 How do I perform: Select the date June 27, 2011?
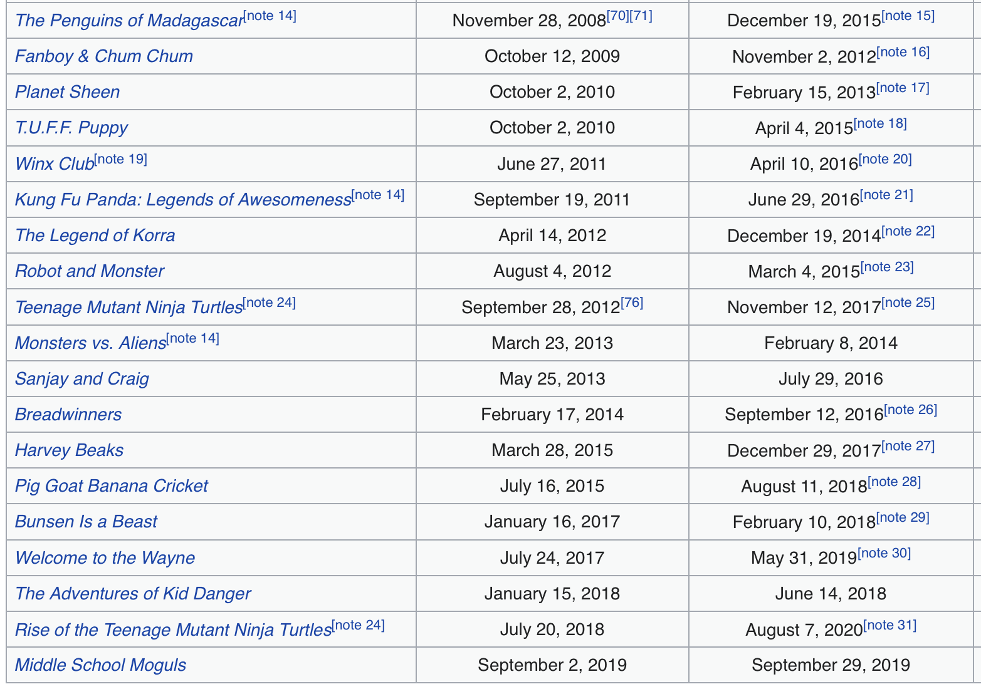tap(552, 164)
